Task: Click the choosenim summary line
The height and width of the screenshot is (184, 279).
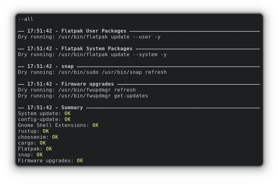Action: click(38, 137)
